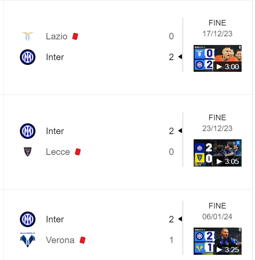Click the winner arrow beside Inter's score on 23/12/23

coord(180,131)
